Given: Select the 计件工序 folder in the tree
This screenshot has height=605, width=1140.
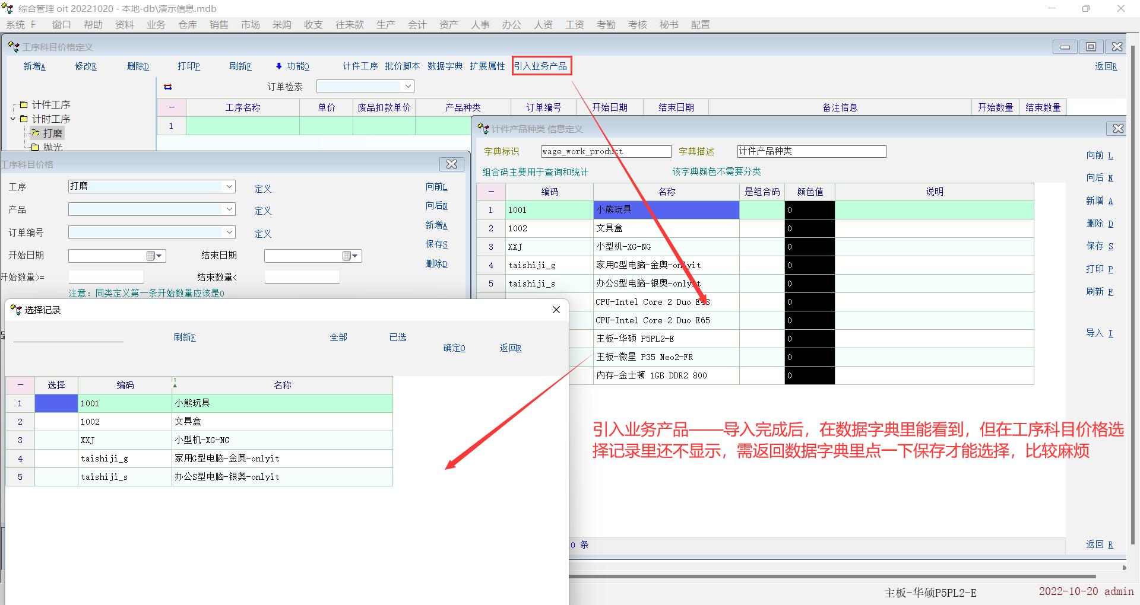Looking at the screenshot, I should [50, 105].
